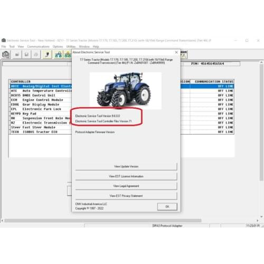
Task: Click the horizontal scrollbar left arrow
Action: point(2,221)
